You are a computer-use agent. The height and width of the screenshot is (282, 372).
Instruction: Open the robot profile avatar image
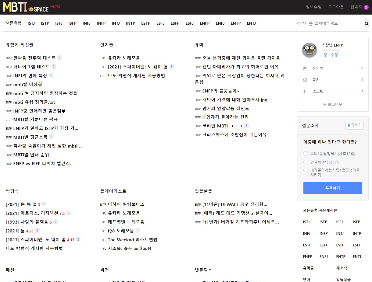[x=309, y=50]
